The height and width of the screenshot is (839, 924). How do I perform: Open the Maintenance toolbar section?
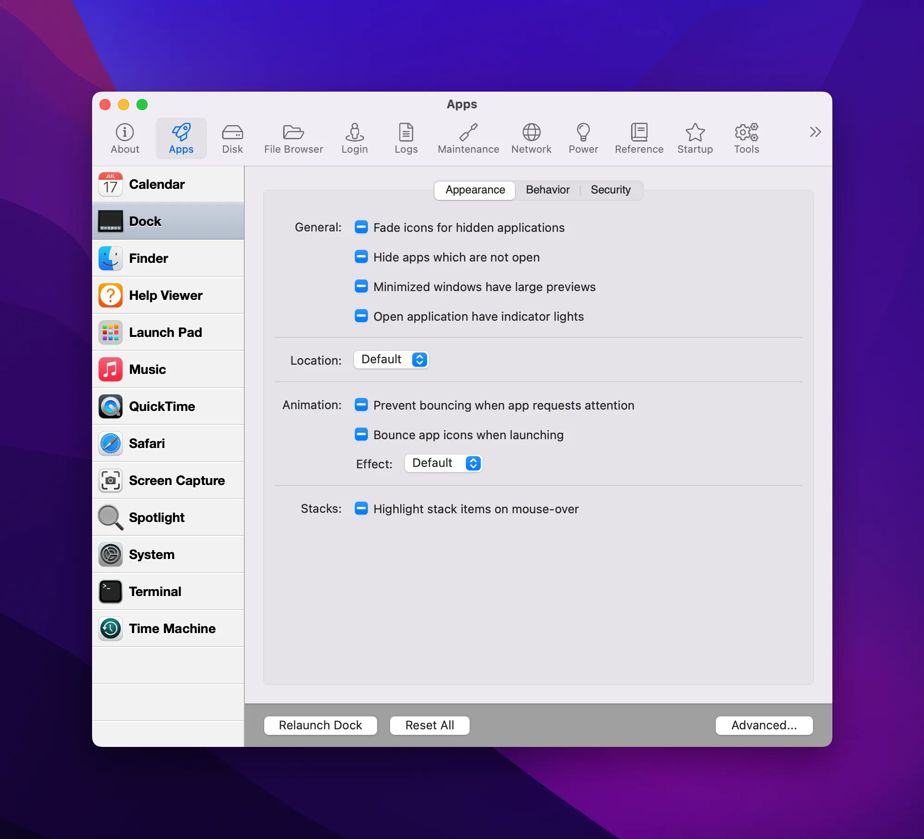click(468, 138)
